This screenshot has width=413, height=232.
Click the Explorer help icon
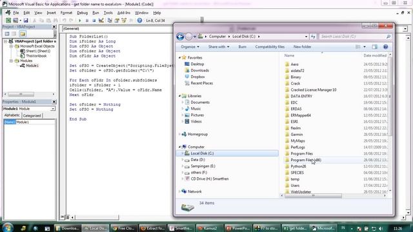click(x=385, y=47)
